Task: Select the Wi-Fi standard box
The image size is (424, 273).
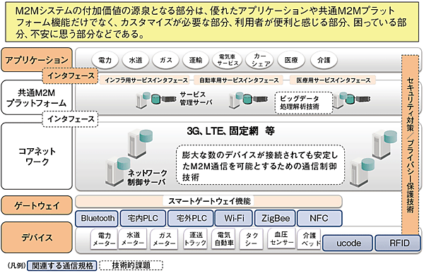Action: point(234,218)
